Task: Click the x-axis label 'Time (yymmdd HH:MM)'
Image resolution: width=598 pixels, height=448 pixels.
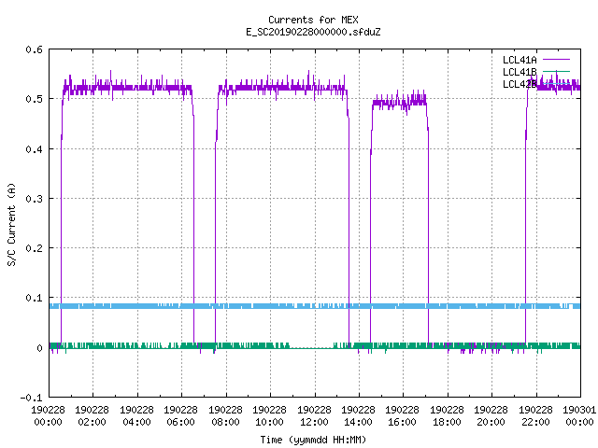Action: coord(313,440)
